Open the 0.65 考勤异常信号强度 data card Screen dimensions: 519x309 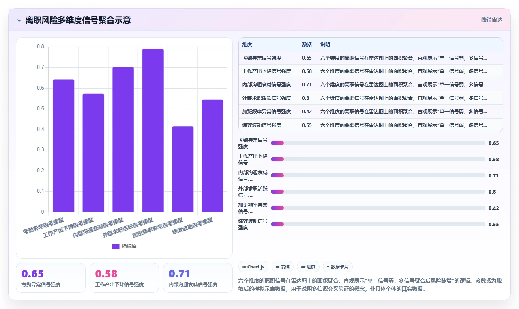coord(51,278)
